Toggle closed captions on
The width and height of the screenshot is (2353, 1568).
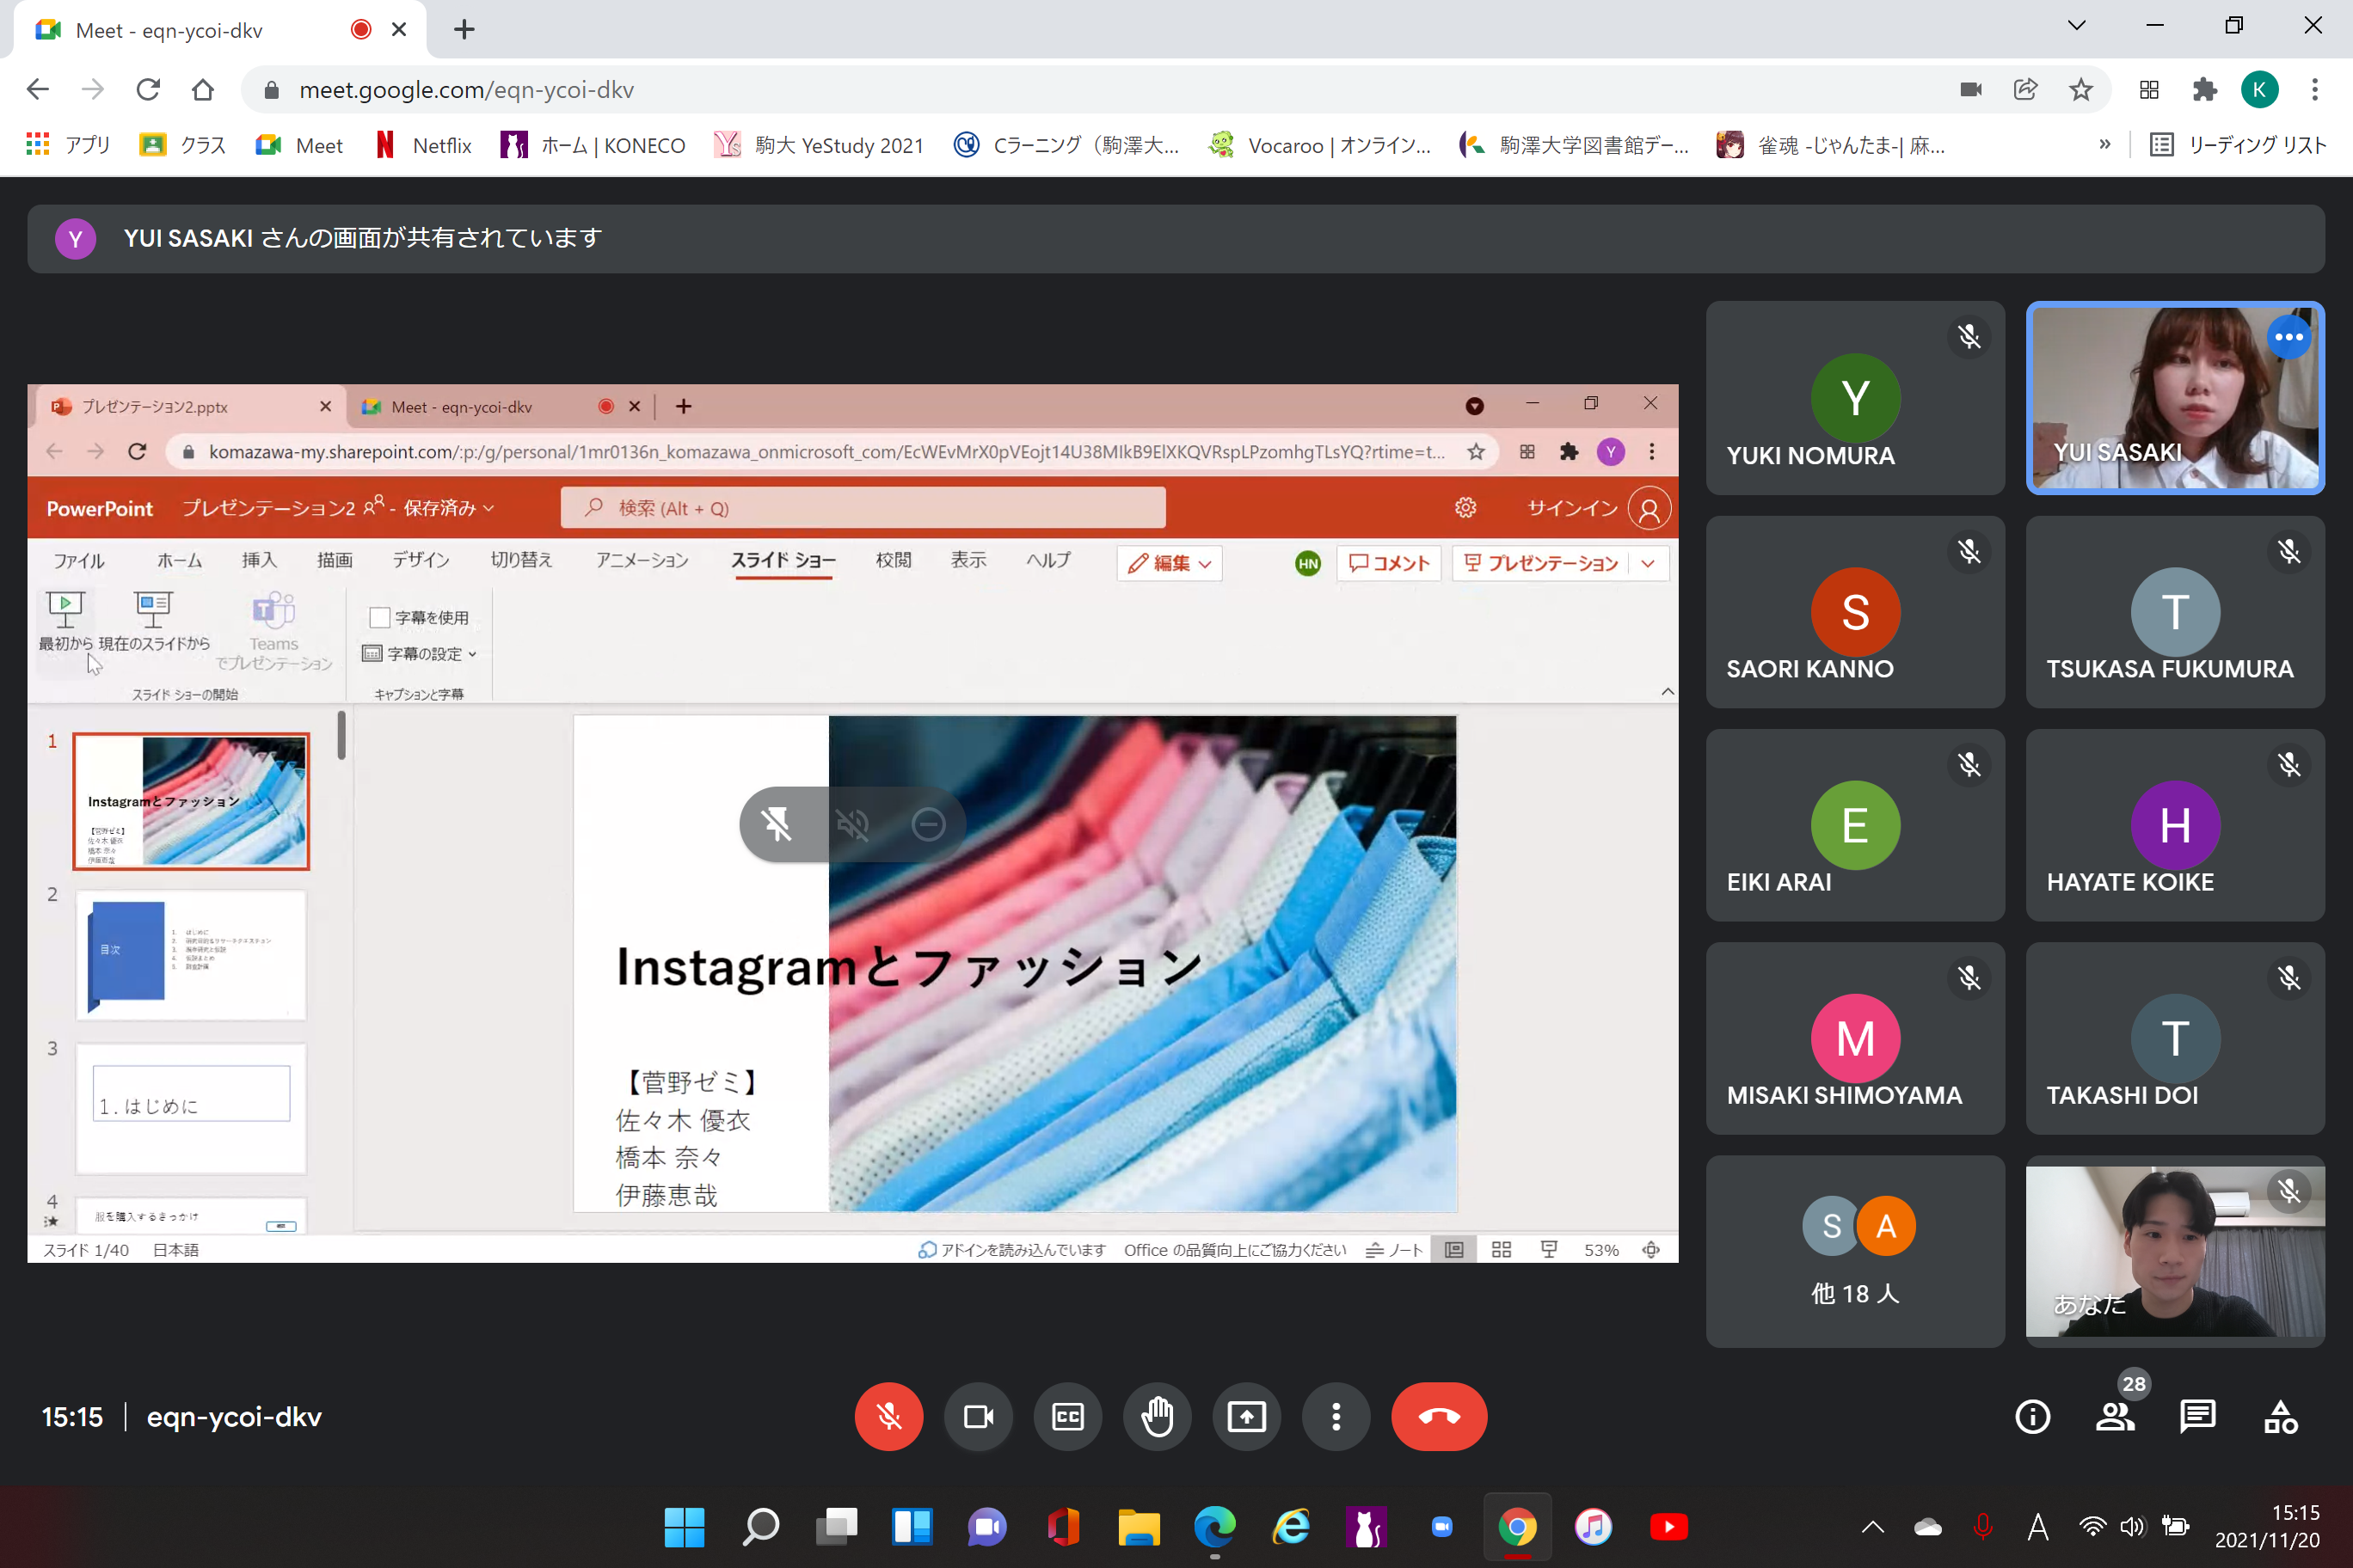click(1067, 1416)
